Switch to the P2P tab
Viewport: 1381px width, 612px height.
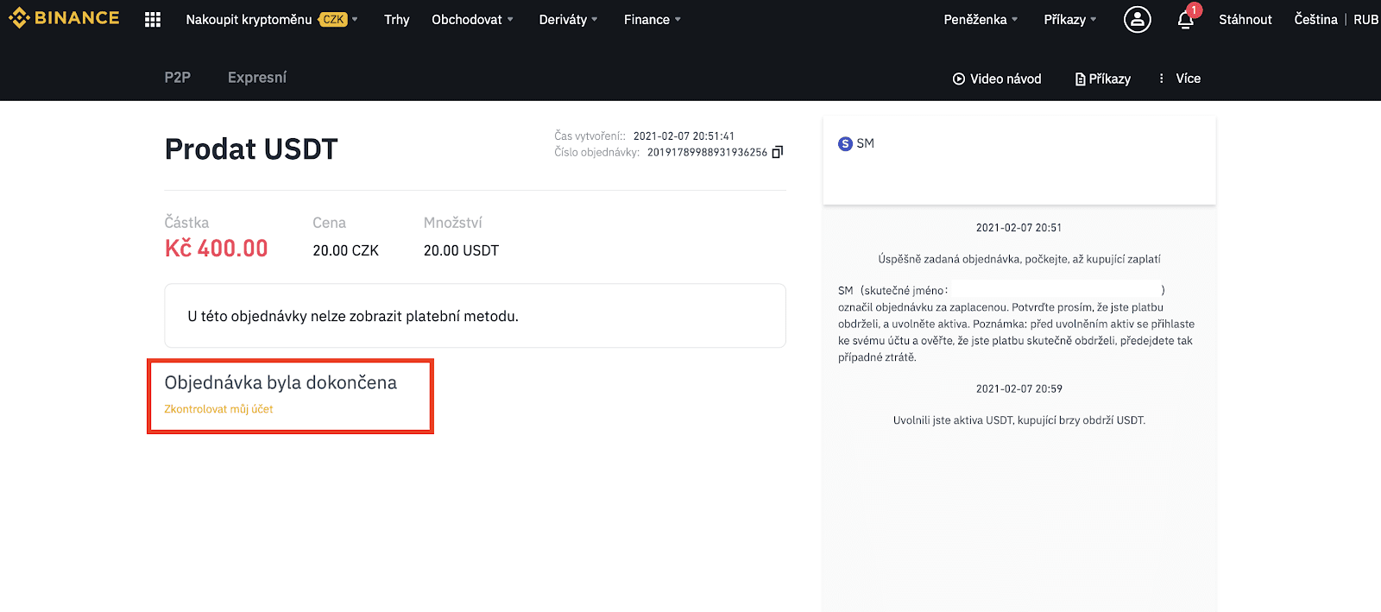(178, 78)
